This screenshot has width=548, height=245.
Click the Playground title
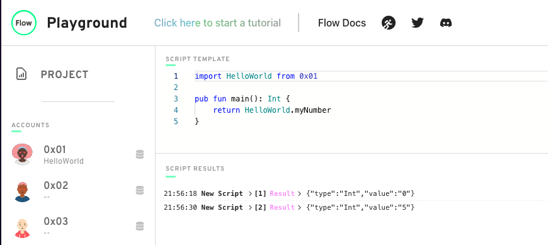(87, 23)
